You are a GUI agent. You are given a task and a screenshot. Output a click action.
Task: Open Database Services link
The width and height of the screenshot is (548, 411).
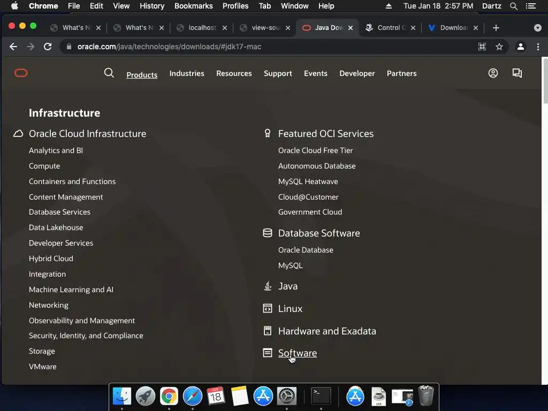click(x=59, y=212)
